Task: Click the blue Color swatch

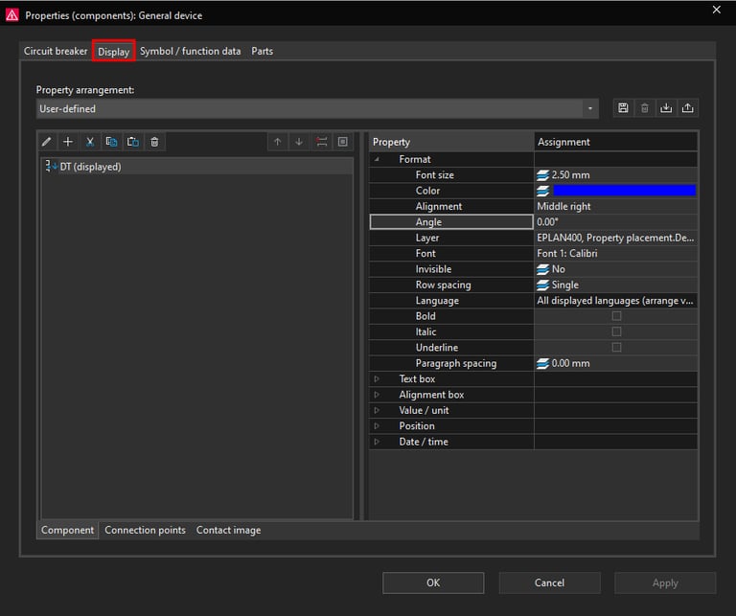Action: [624, 191]
